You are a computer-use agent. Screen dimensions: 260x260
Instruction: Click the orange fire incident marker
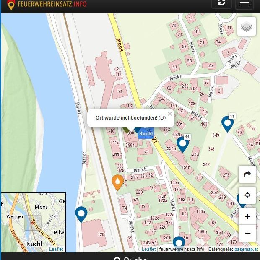coord(117,182)
